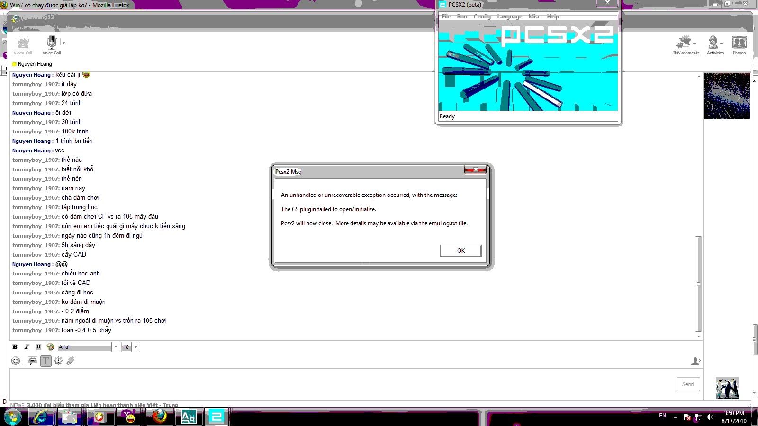Open the NEWS headline about Liên hoan thanh niên

pos(102,405)
